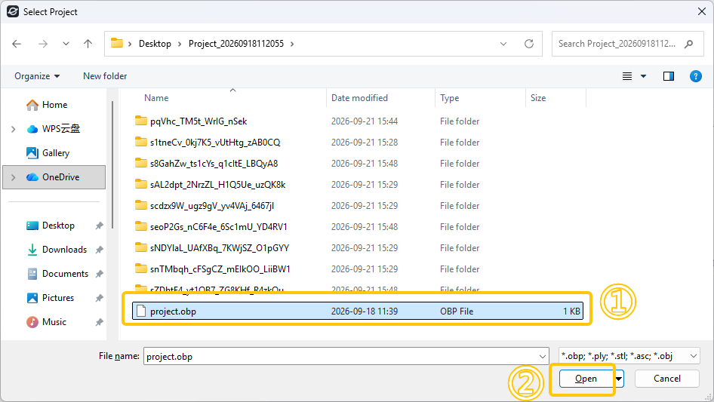This screenshot has height=402, width=714.
Task: Go back using the back arrow
Action: click(17, 44)
